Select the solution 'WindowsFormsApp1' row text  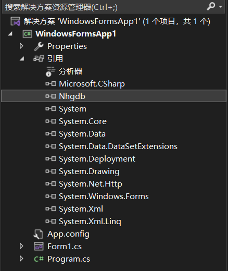(x=117, y=21)
